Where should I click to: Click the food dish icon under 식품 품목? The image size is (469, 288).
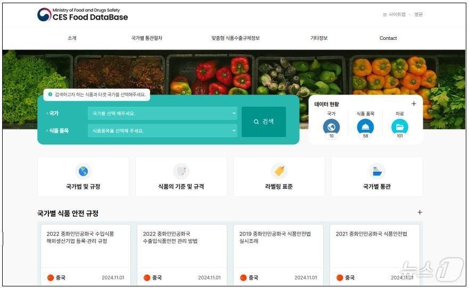pos(365,127)
